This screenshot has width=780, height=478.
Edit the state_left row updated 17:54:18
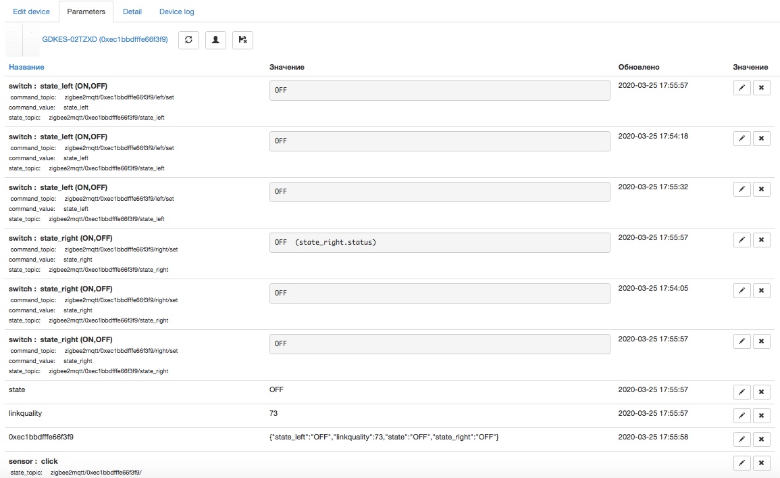pyautogui.click(x=742, y=139)
